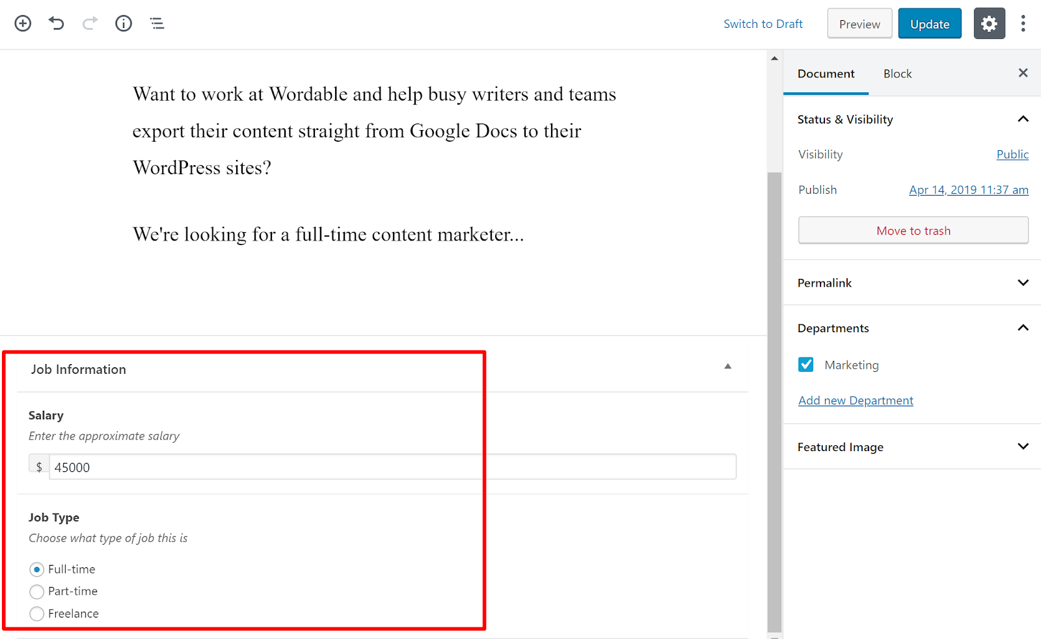The image size is (1041, 639).
Task: Expand the Featured Image section
Action: (1023, 447)
